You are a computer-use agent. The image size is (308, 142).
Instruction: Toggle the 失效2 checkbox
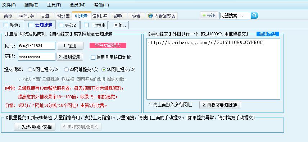pyautogui.click(x=61, y=25)
